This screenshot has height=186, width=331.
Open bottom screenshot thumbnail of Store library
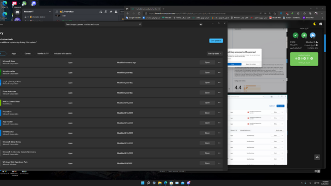point(258,130)
